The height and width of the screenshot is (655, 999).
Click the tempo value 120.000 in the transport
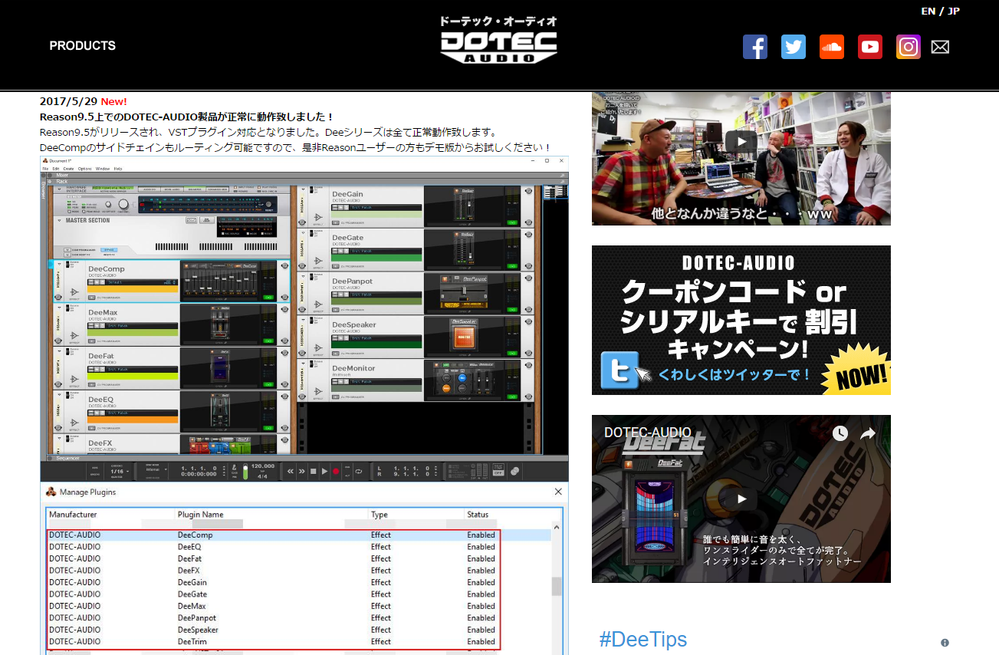coord(263,466)
